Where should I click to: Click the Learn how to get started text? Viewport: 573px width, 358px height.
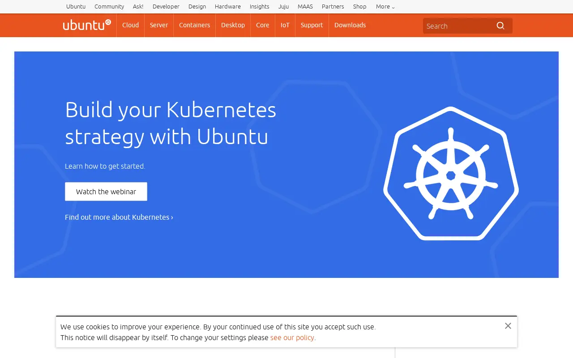[105, 166]
